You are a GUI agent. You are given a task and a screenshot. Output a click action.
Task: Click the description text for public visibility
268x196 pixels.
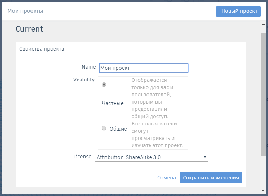click(157, 134)
